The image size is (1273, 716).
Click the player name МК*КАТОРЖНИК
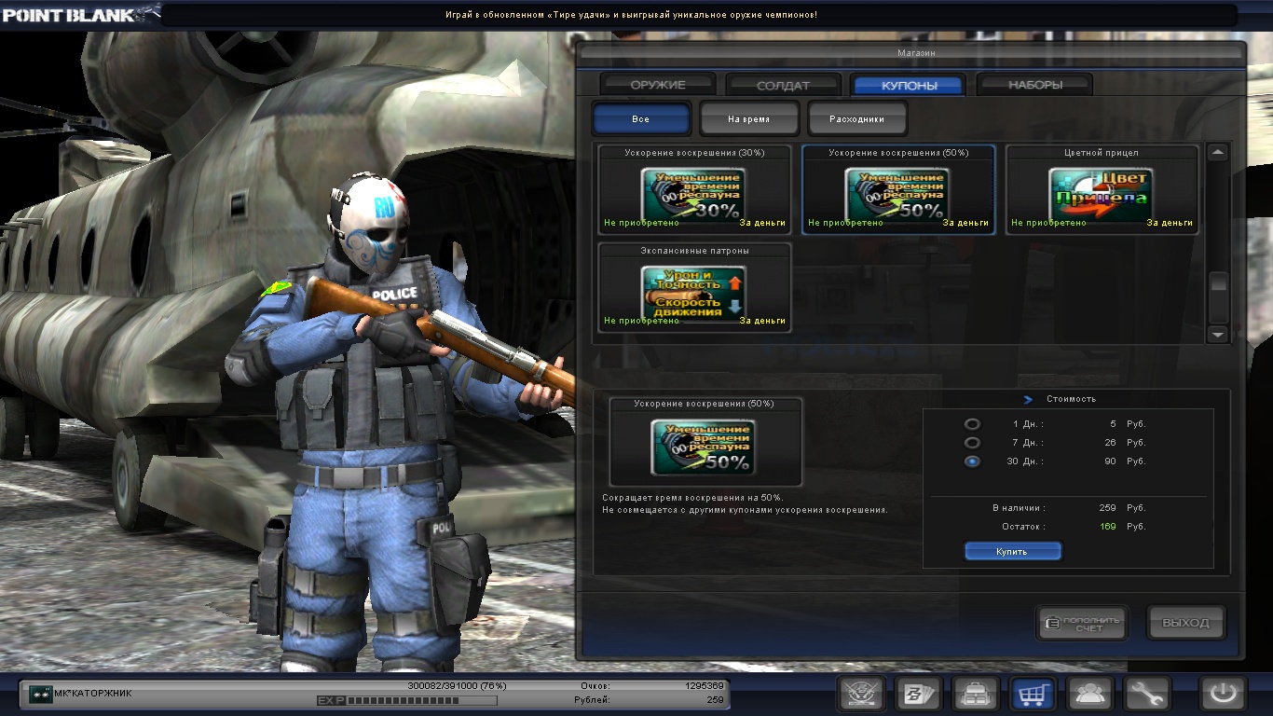(93, 694)
